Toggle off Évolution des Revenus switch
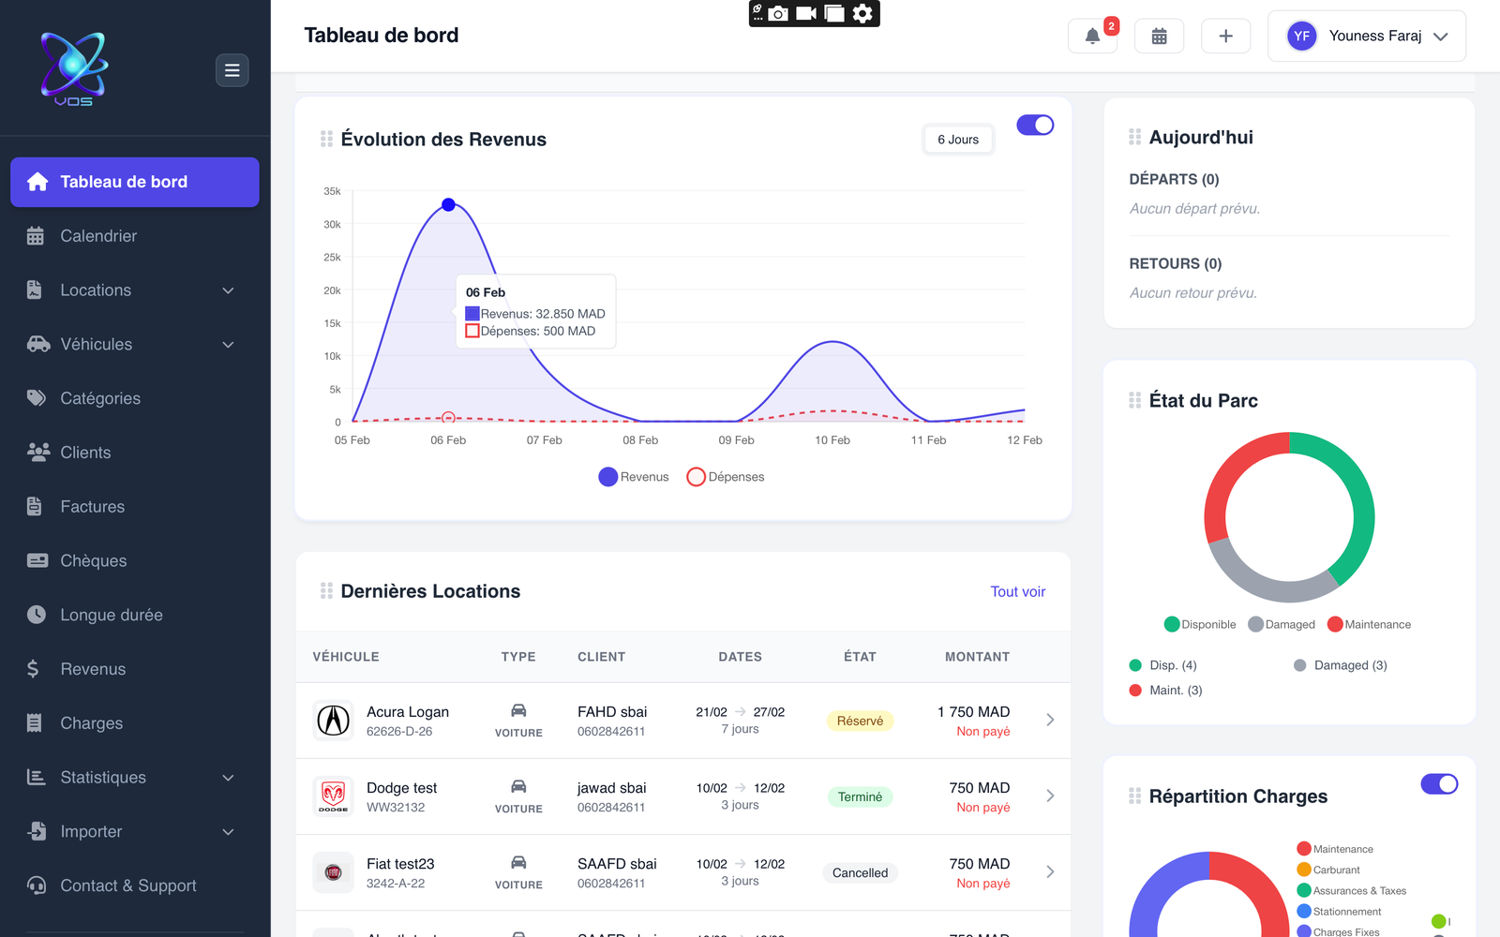 (x=1035, y=126)
